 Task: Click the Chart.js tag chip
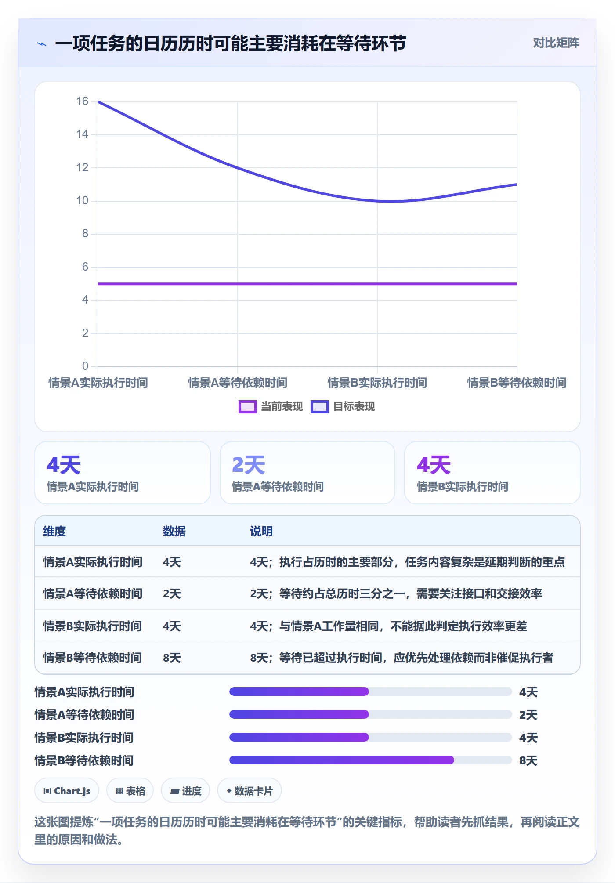(x=67, y=791)
